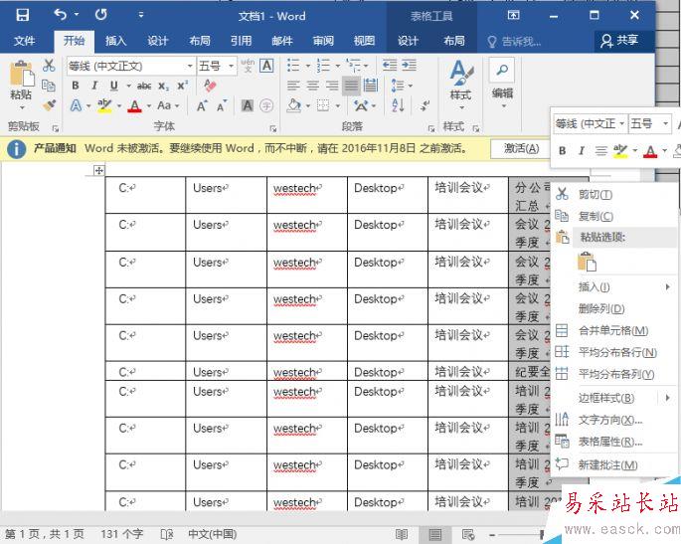Image resolution: width=681 pixels, height=544 pixels.
Task: Click Enclose Characters circled icon
Action: point(266,105)
